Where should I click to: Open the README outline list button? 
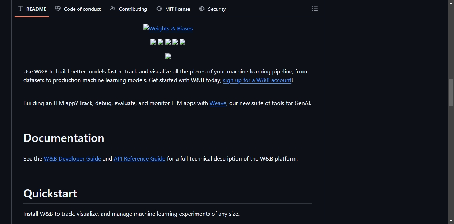click(315, 9)
